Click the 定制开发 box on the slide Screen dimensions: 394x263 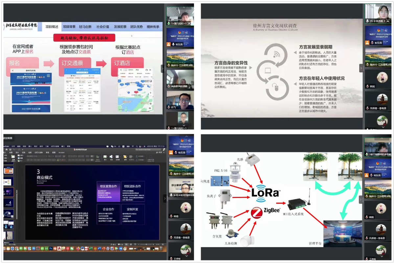pyautogui.click(x=133, y=214)
